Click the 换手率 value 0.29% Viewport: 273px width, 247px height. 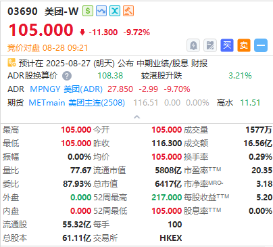(x=260, y=157)
